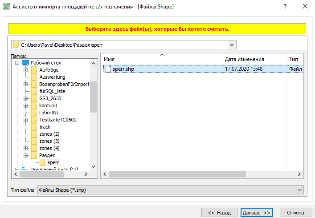Viewport: 315px width, 218px height.
Task: Select the zones (2) folder label
Action: click(x=49, y=134)
